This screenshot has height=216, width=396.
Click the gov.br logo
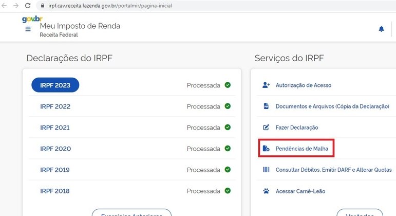coord(32,19)
